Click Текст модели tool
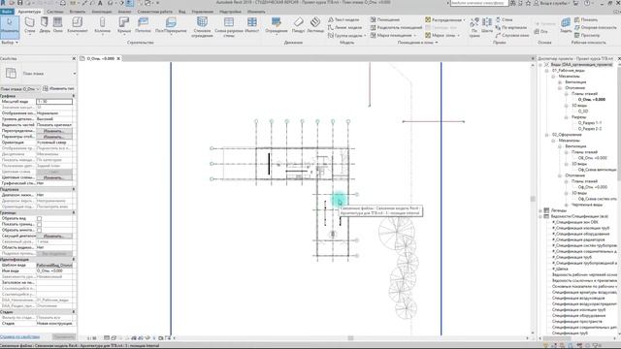The image size is (621, 349). 343,19
